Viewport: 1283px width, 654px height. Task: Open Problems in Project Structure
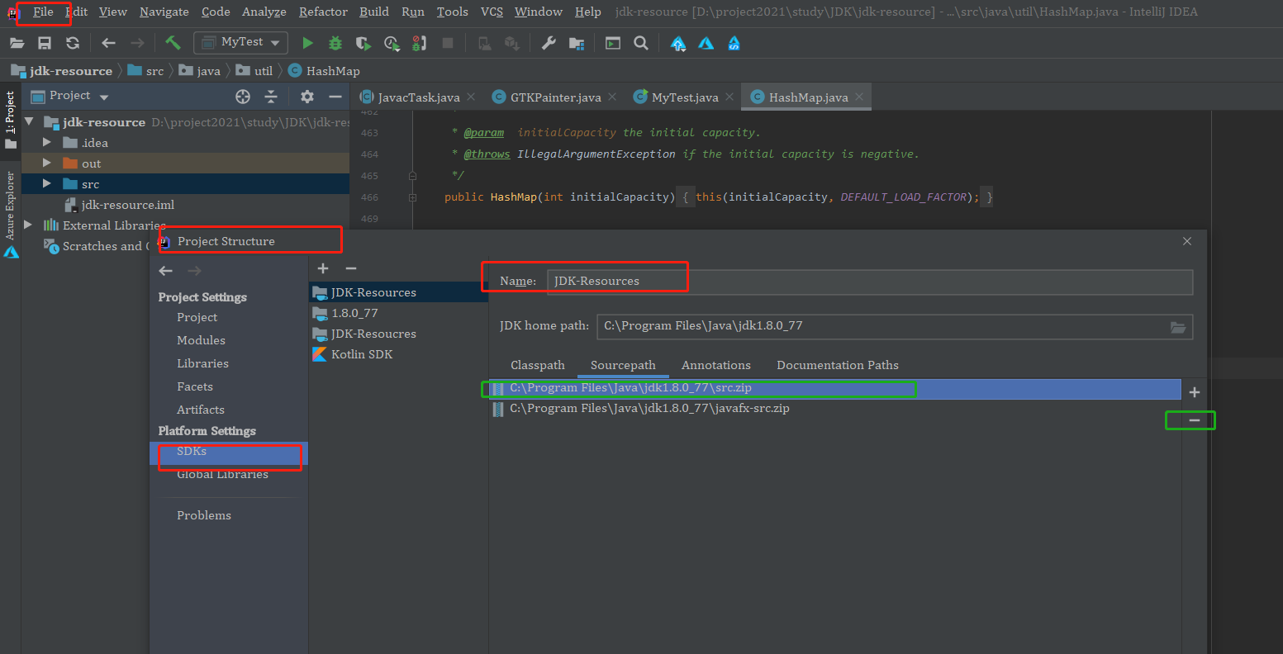click(x=204, y=515)
